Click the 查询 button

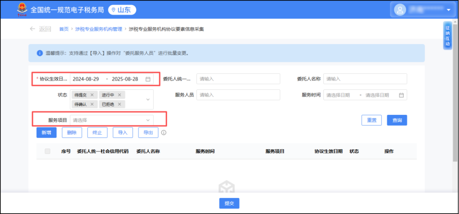point(397,120)
